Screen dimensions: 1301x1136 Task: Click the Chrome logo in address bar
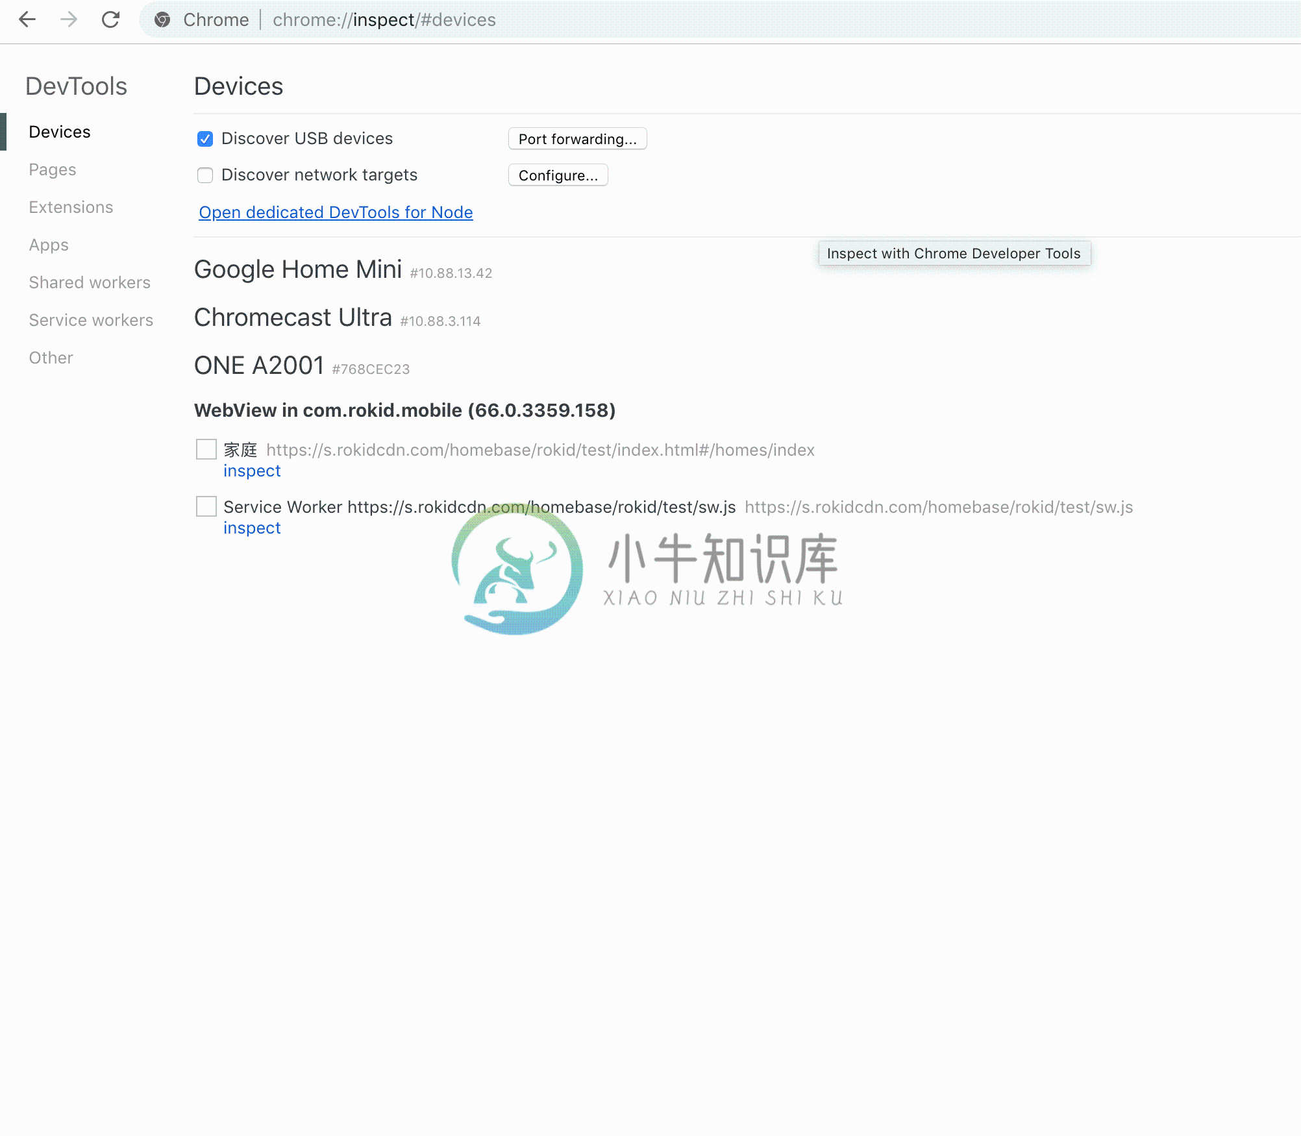[x=162, y=19]
